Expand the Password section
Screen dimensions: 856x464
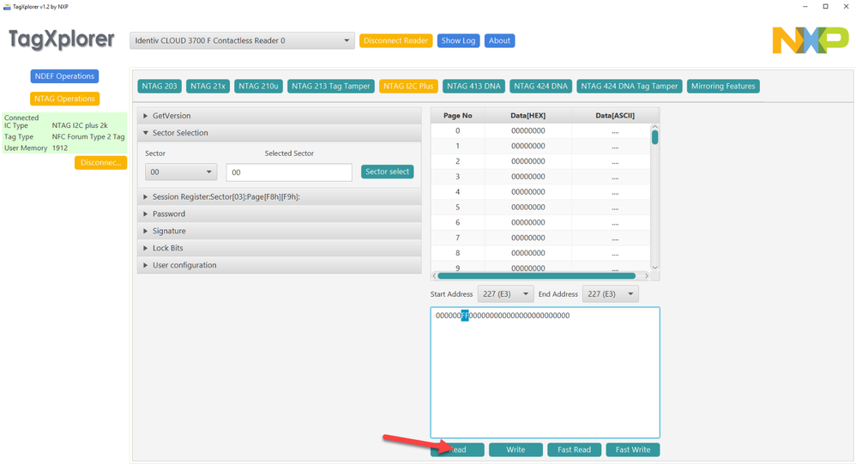click(280, 214)
